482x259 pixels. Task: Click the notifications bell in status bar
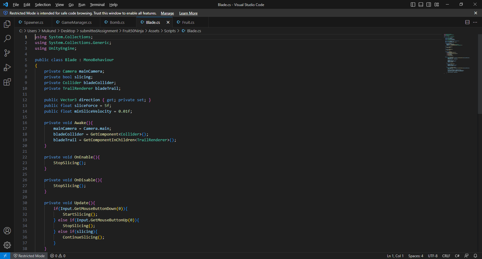(475, 256)
